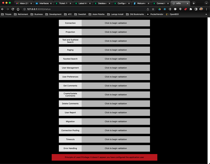
Task: Switch to the Interfaces tab
Action: [44, 3]
